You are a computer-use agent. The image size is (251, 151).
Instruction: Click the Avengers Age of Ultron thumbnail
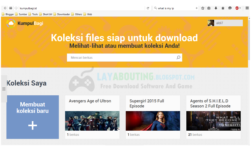click(92, 121)
